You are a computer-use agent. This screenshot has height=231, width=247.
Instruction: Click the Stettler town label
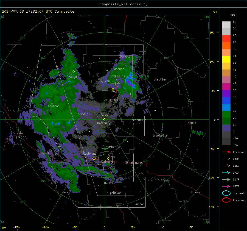[x=160, y=79]
